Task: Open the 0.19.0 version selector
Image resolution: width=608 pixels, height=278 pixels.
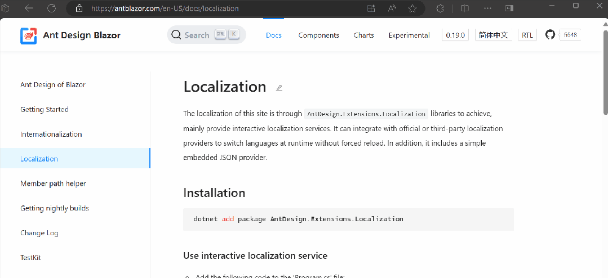Action: (x=455, y=35)
